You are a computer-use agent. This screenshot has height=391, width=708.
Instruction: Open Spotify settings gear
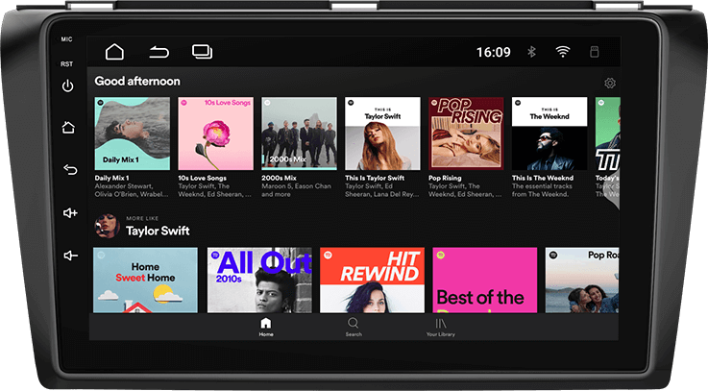pyautogui.click(x=610, y=83)
